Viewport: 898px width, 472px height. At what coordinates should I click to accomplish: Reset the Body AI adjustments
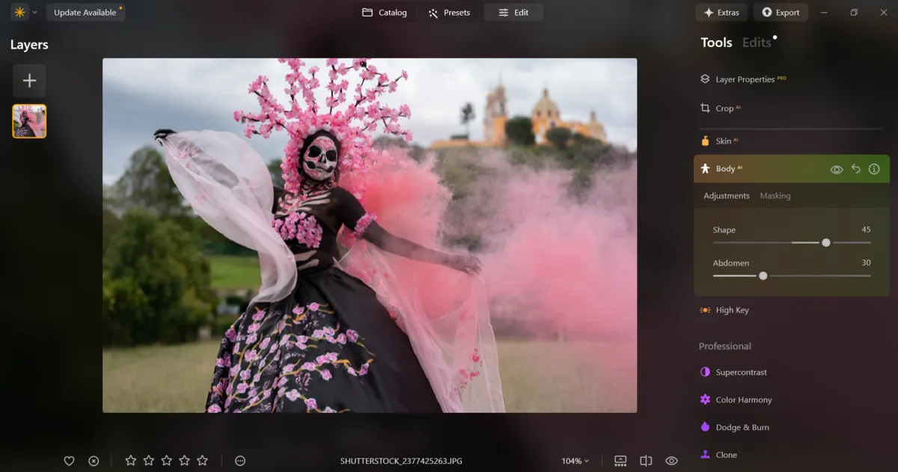coord(855,169)
